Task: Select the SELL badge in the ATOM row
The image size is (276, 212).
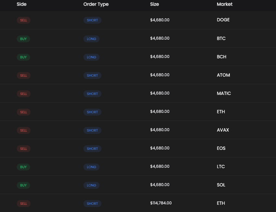Action: pyautogui.click(x=24, y=75)
